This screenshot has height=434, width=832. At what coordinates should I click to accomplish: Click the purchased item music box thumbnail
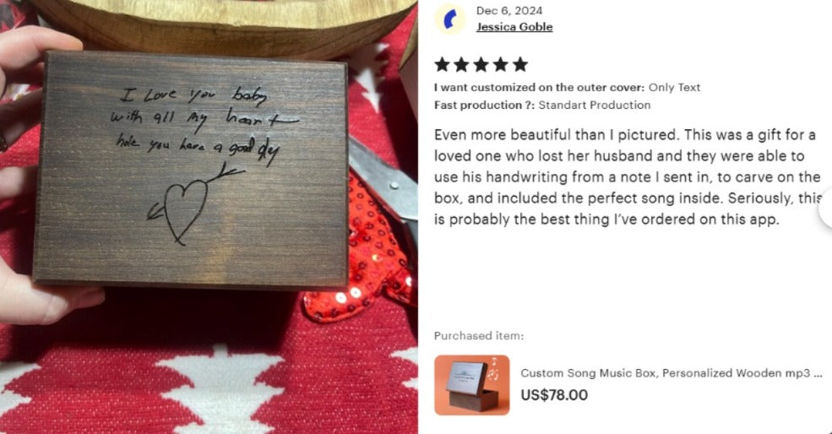point(471,385)
